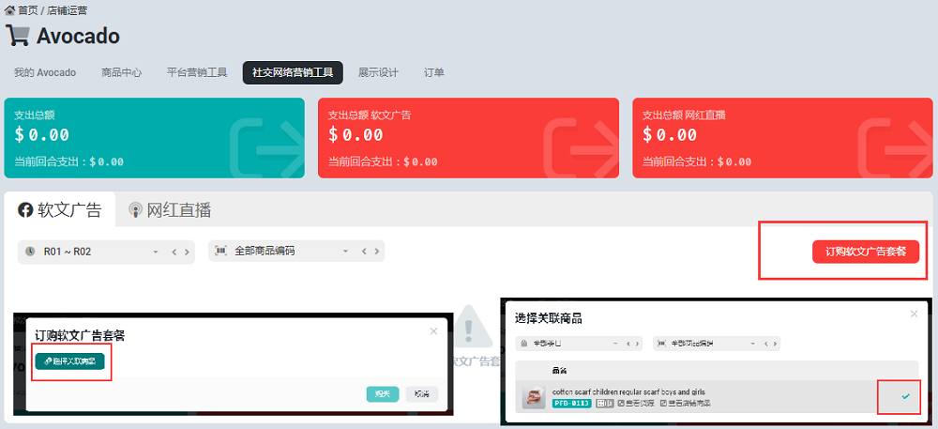Click the 'cotton scarf children regular scarf' product name
Image resolution: width=938 pixels, height=429 pixels.
pos(628,391)
